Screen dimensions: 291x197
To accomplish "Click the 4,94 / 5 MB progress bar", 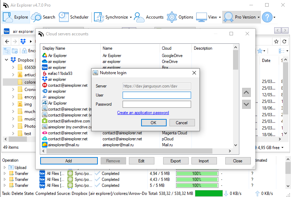I will 197,174.
